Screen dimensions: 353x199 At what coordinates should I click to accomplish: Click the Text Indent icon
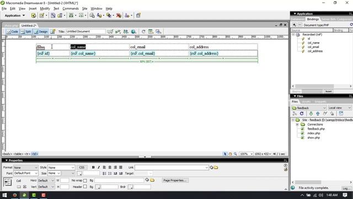121,173
